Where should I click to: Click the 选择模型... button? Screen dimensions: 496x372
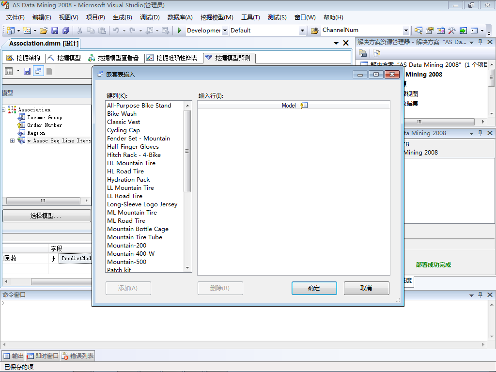[x=46, y=216]
